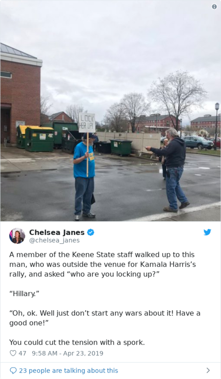Click the tweet paragraph mentioning Keene State staff
This screenshot has width=221, height=379.
click(102, 264)
